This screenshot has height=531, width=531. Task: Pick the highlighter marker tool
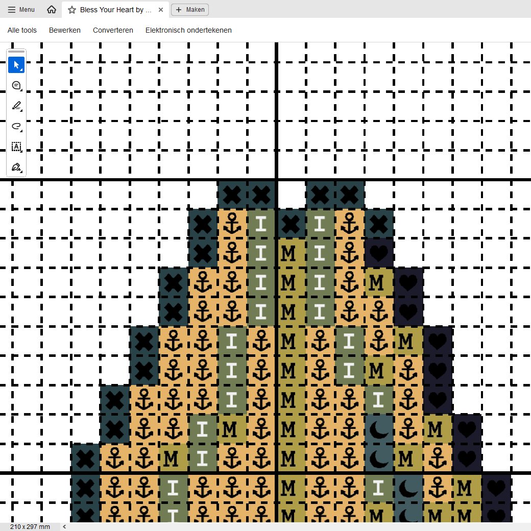pyautogui.click(x=16, y=106)
